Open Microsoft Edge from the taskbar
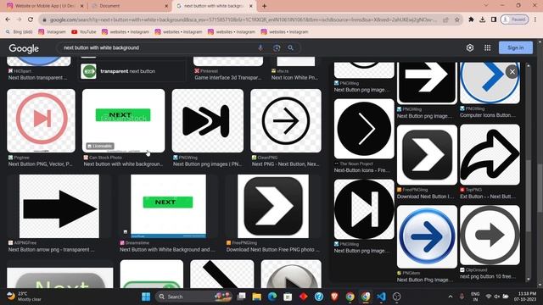Viewport: 543px width, 305px height. [x=272, y=297]
